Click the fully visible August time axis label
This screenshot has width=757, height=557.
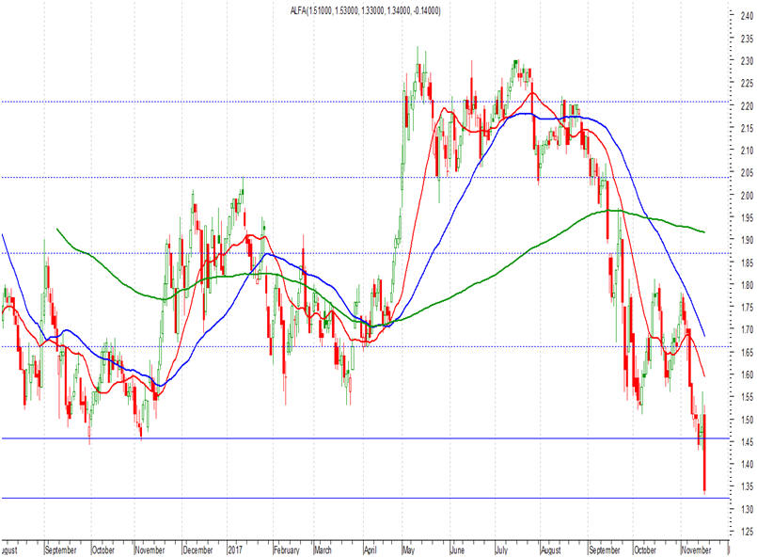[x=551, y=549]
